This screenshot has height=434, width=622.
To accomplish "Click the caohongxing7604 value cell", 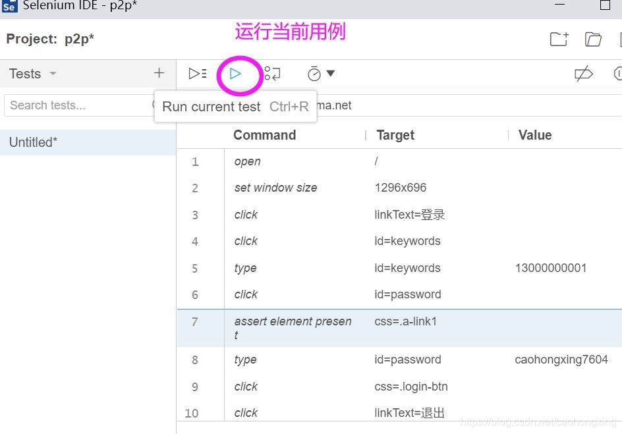I will 561,360.
